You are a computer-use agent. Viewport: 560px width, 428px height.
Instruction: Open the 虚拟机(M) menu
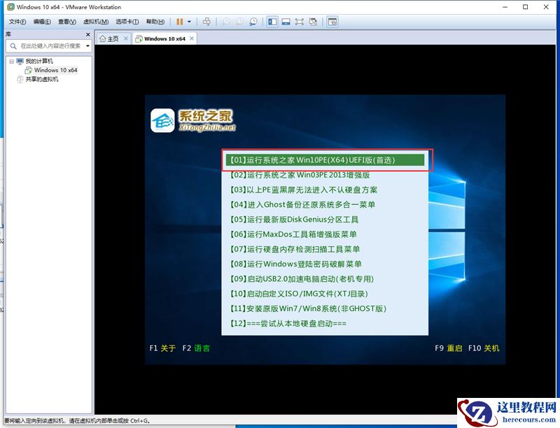[x=96, y=22]
